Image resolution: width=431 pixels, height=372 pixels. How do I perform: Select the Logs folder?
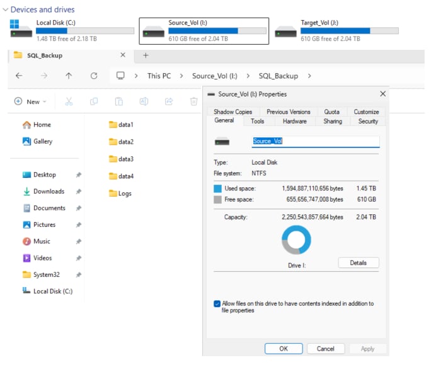point(120,194)
